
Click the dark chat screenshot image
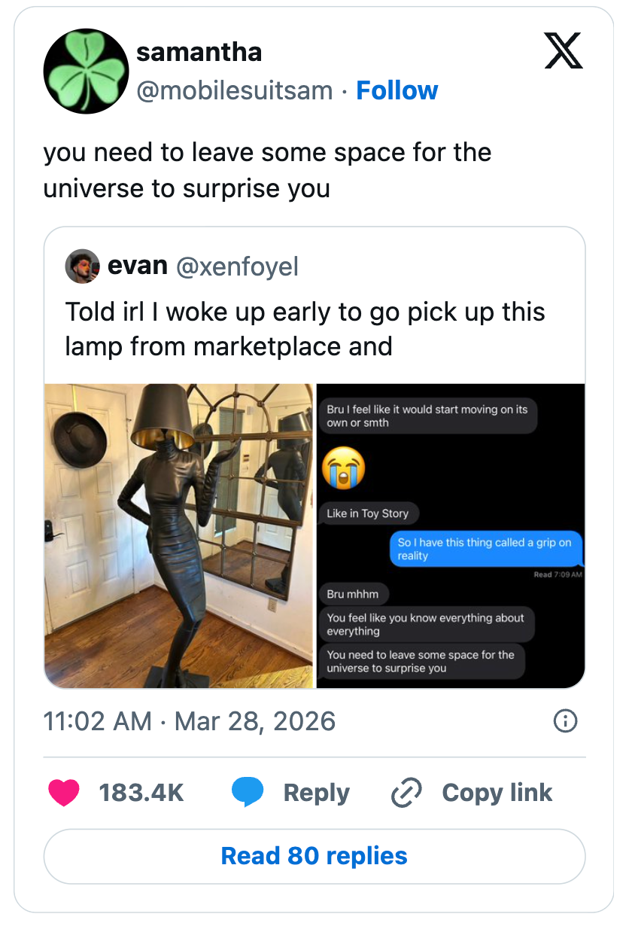pos(450,535)
